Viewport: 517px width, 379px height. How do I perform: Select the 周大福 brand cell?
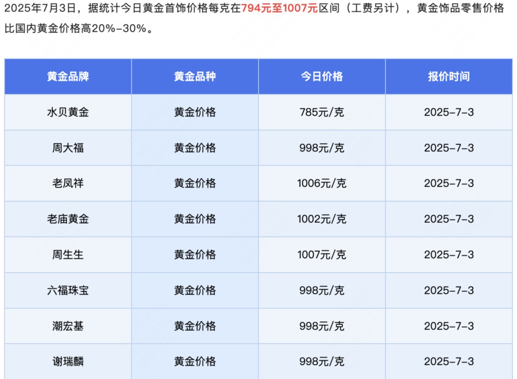68,148
